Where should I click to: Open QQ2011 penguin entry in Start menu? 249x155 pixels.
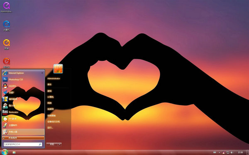[23, 86]
